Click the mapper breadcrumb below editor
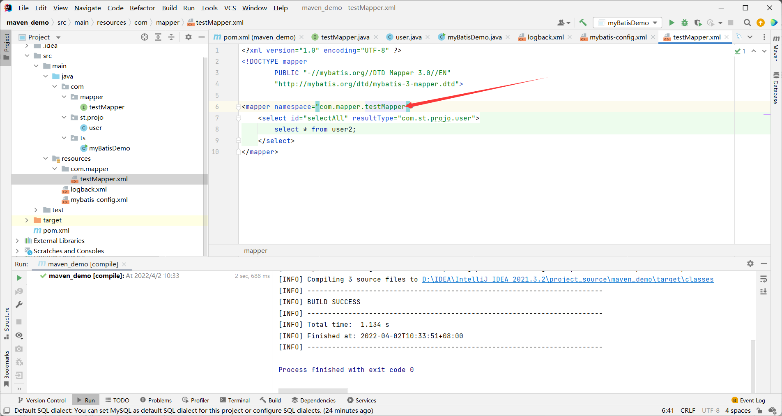The image size is (782, 416). click(255, 250)
